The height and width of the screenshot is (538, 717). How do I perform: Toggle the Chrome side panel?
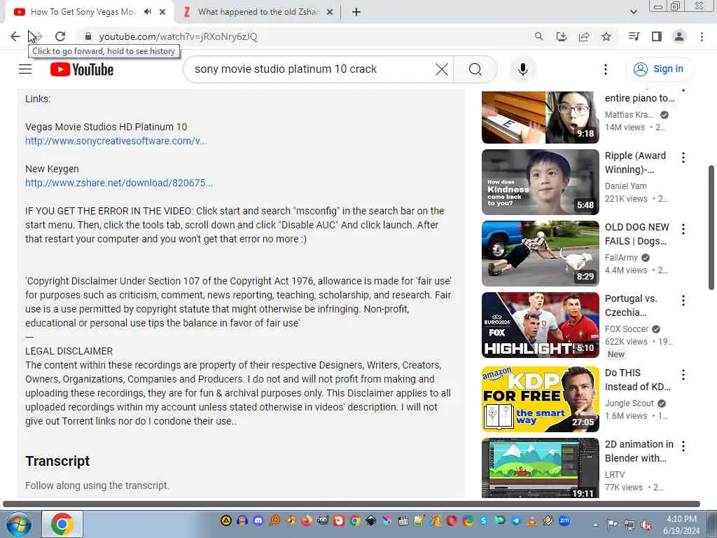coord(657,36)
